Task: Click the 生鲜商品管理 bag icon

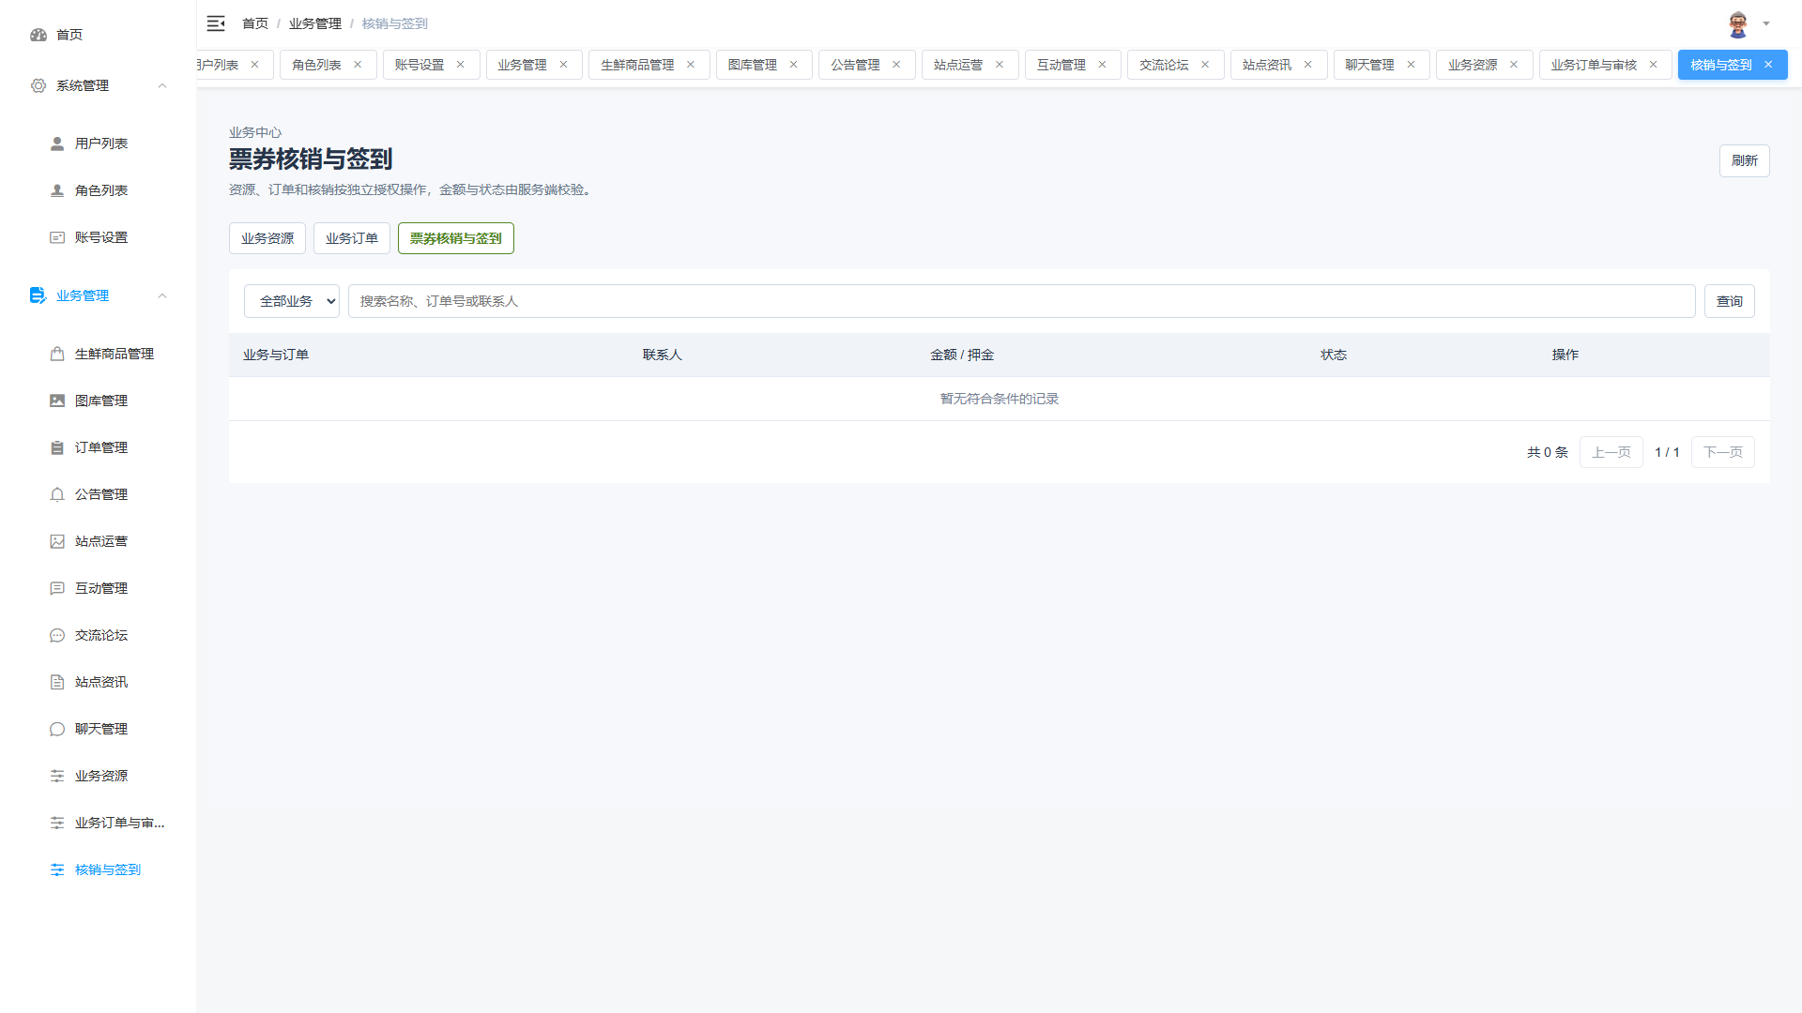Action: coord(57,354)
